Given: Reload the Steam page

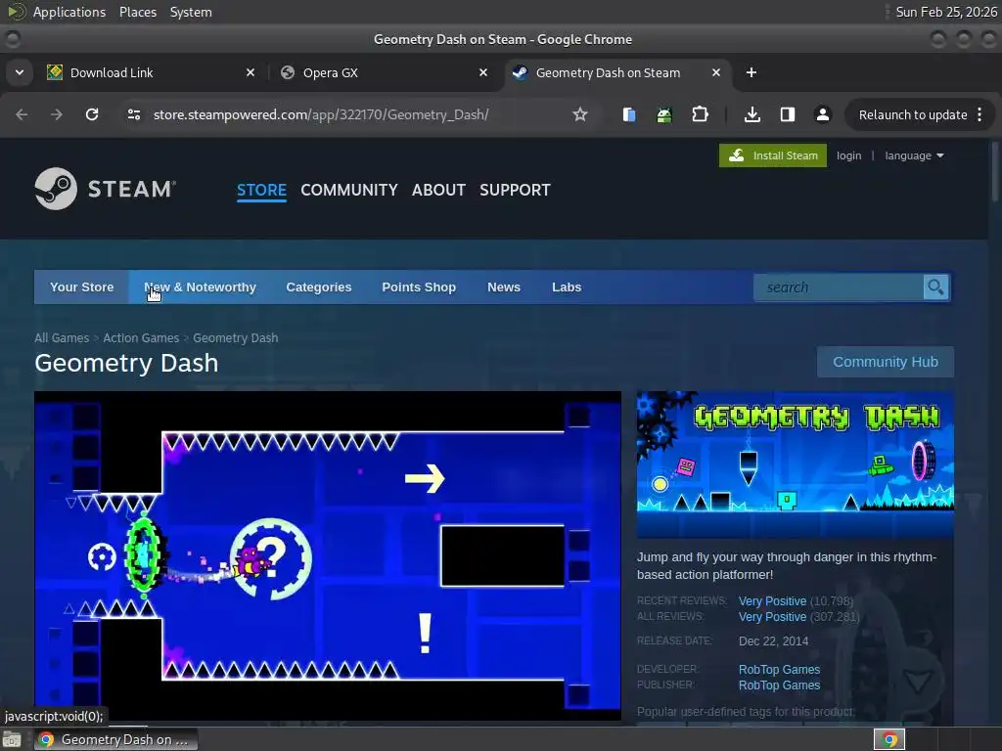Looking at the screenshot, I should coord(92,114).
